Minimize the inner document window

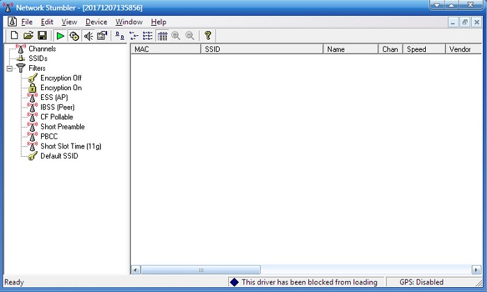[x=453, y=22]
